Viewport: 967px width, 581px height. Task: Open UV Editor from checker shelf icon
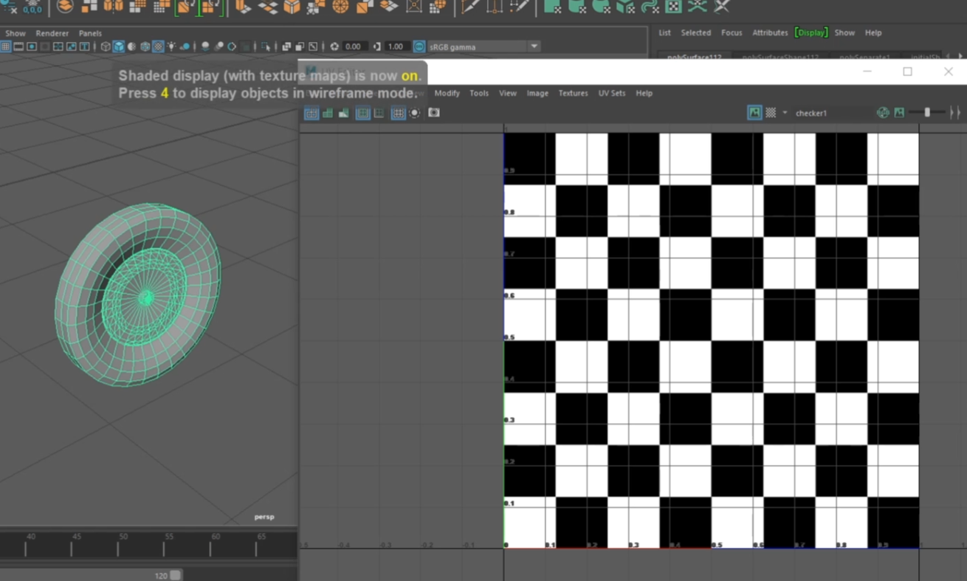[x=673, y=7]
